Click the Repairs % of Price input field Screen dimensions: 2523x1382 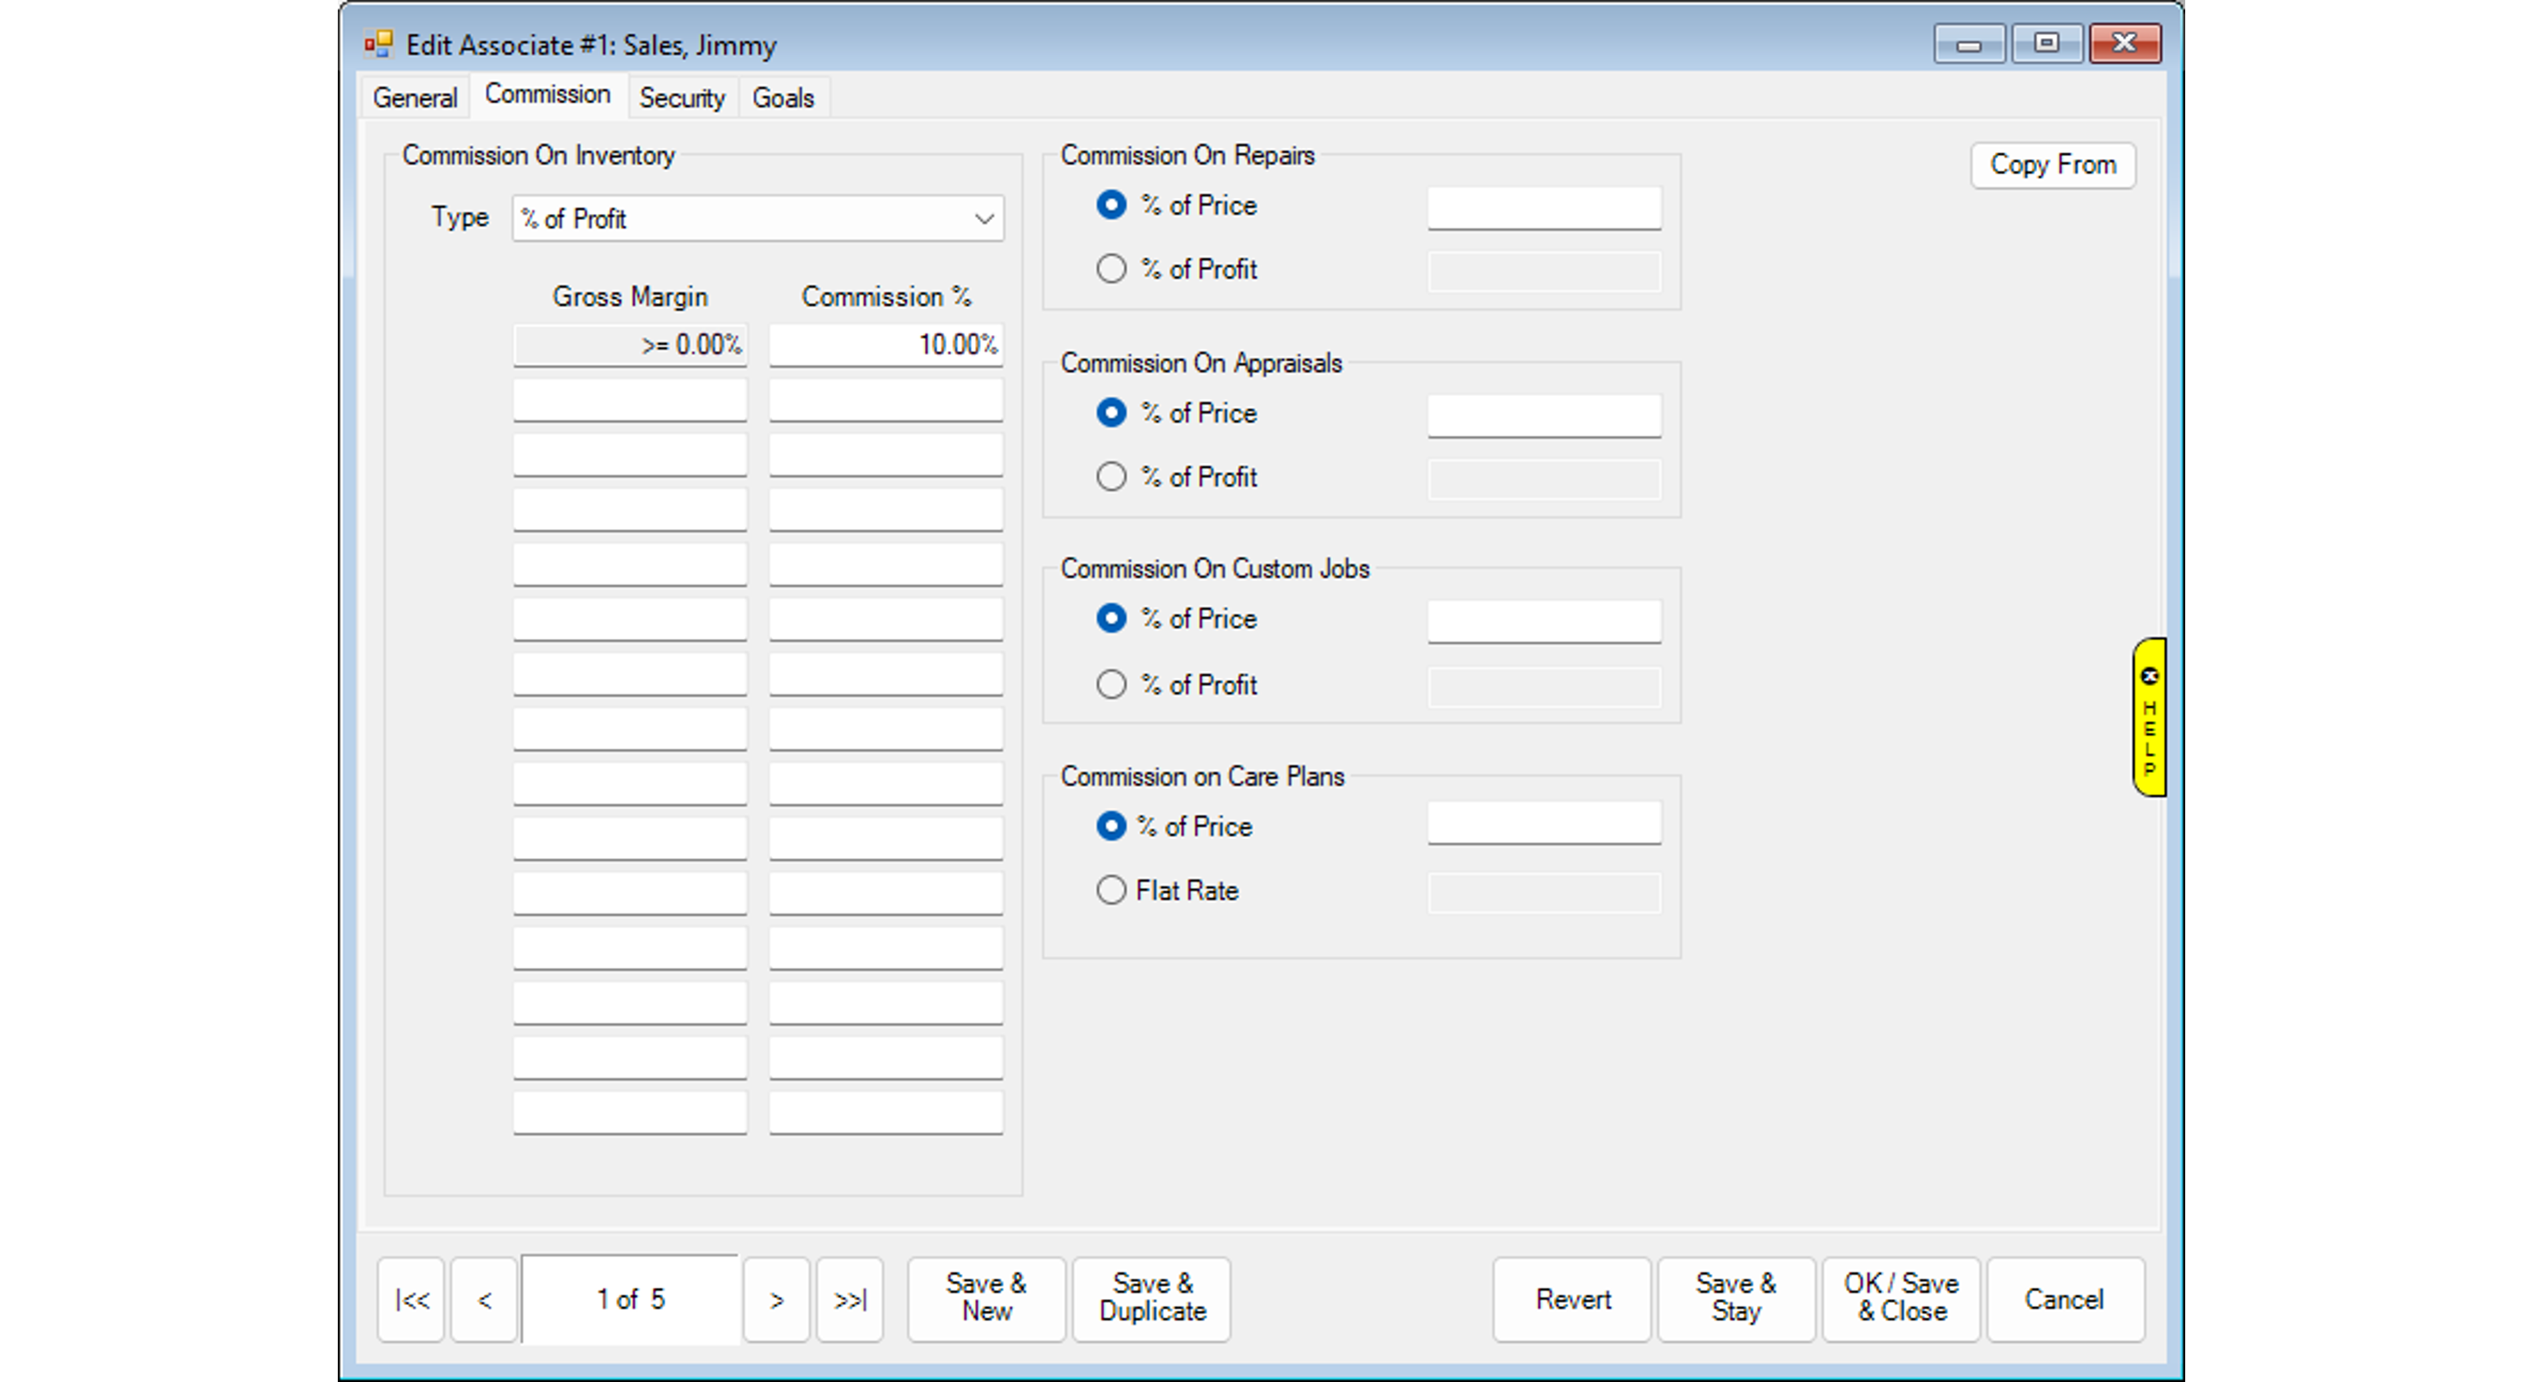coord(1543,207)
